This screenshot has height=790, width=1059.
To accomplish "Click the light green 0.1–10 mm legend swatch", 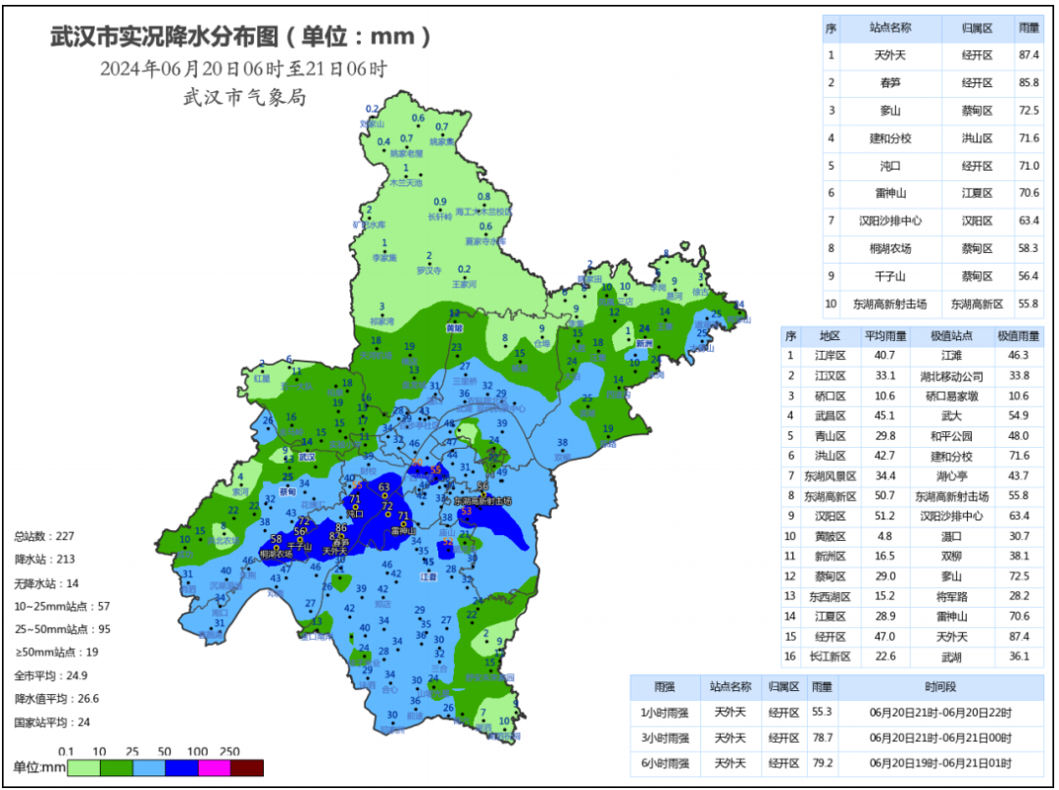I will tap(82, 767).
